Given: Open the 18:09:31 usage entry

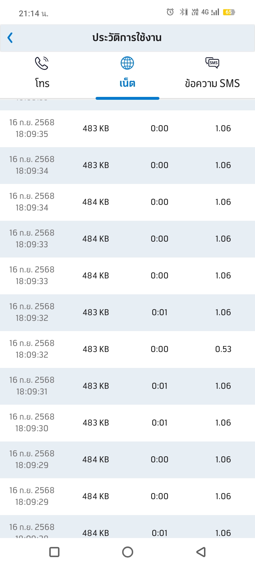Looking at the screenshot, I should coord(127,386).
